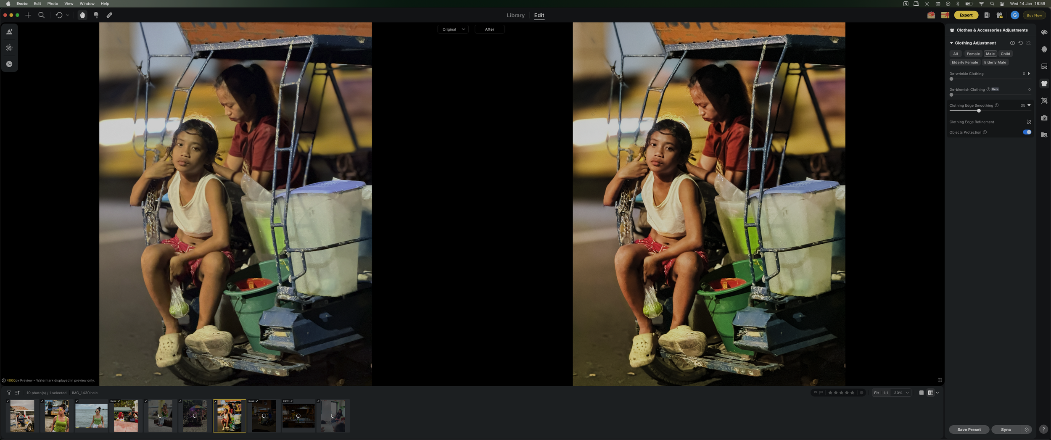Toggle Clothing Adjustment eye visibility
This screenshot has height=440, width=1051.
1012,43
